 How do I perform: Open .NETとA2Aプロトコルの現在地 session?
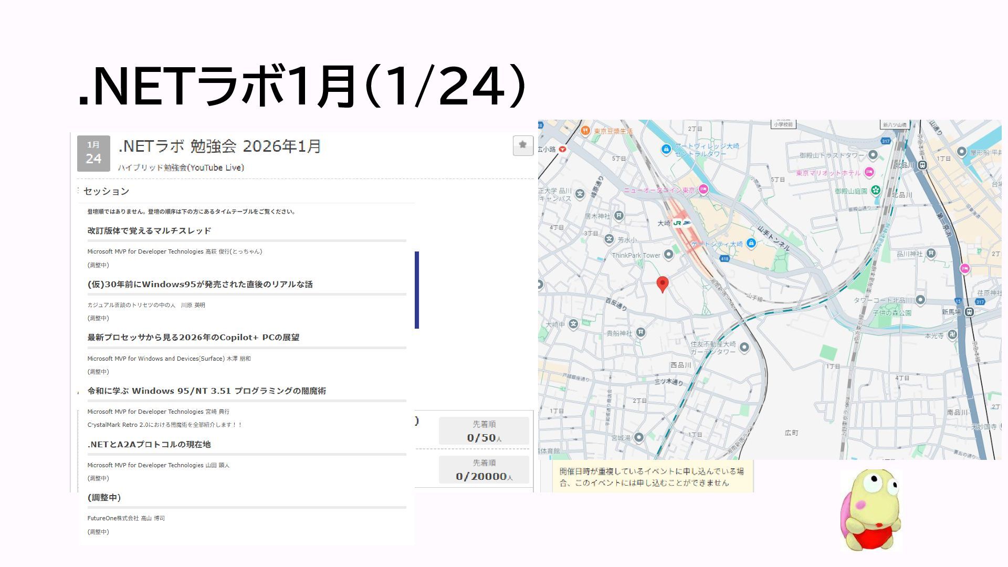tap(149, 444)
